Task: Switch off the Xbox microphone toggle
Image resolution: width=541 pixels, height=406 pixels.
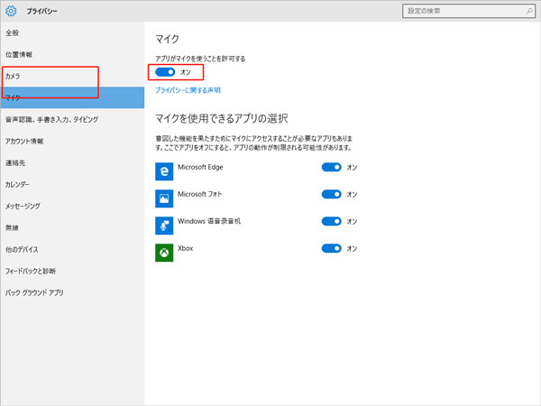Action: (332, 248)
